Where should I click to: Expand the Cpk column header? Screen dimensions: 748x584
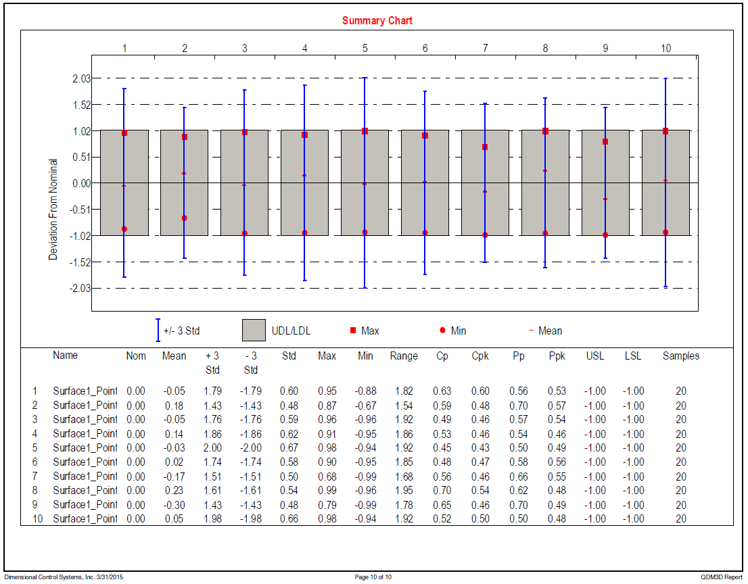coord(480,356)
